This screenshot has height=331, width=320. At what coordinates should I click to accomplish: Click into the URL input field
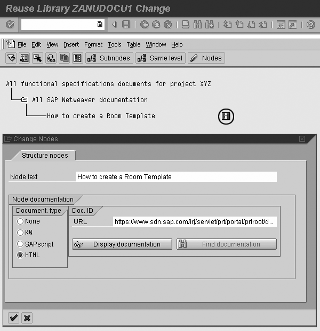195,221
